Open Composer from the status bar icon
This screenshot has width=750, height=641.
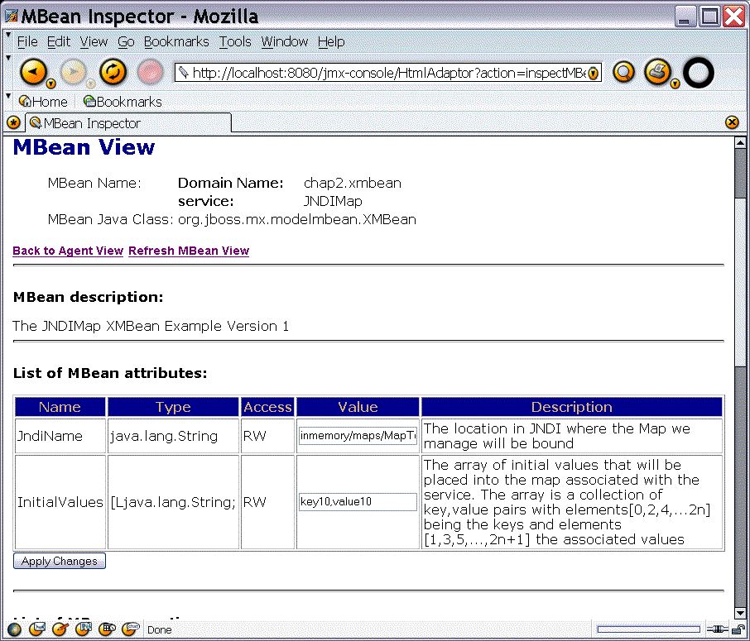(60, 629)
